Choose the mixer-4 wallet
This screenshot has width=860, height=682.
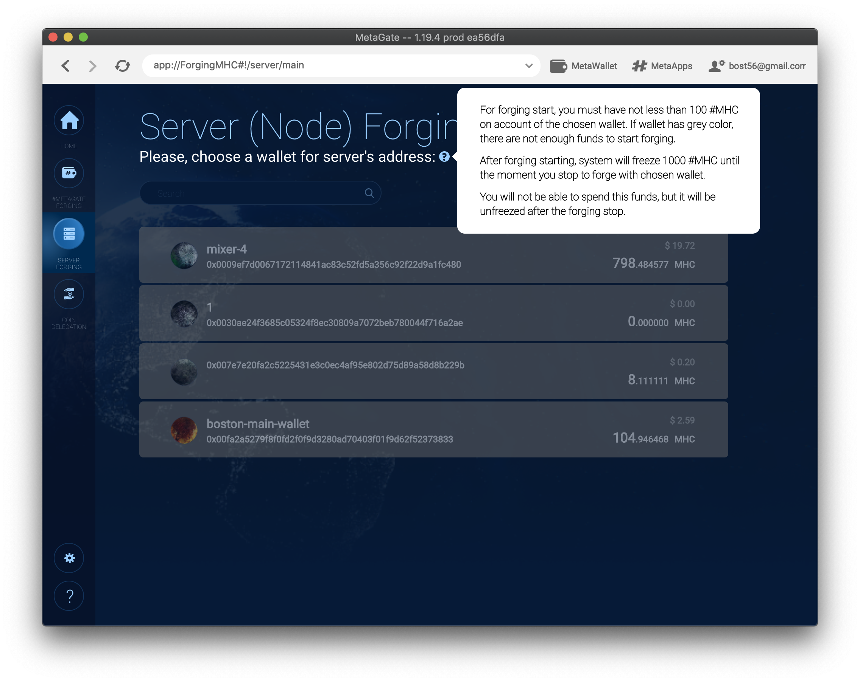point(433,255)
